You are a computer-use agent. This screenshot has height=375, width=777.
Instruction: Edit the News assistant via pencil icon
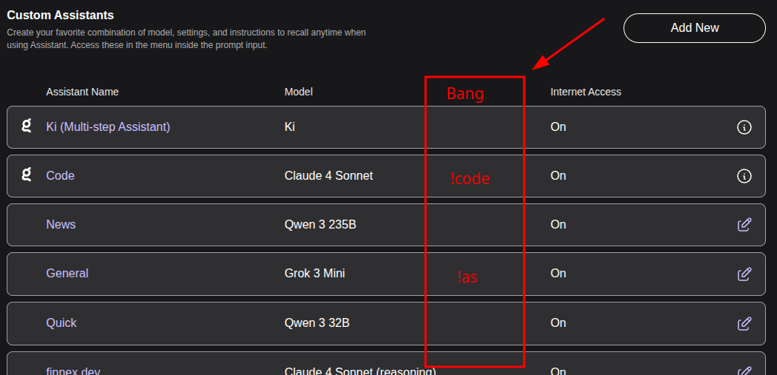point(744,225)
